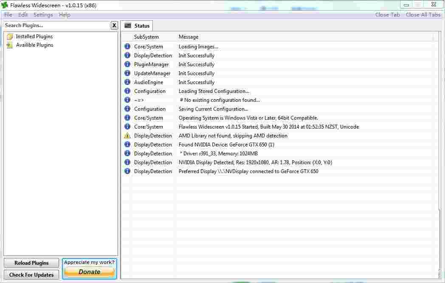The image size is (445, 283).
Task: Focus the Search Plugins input field
Action: tap(56, 25)
